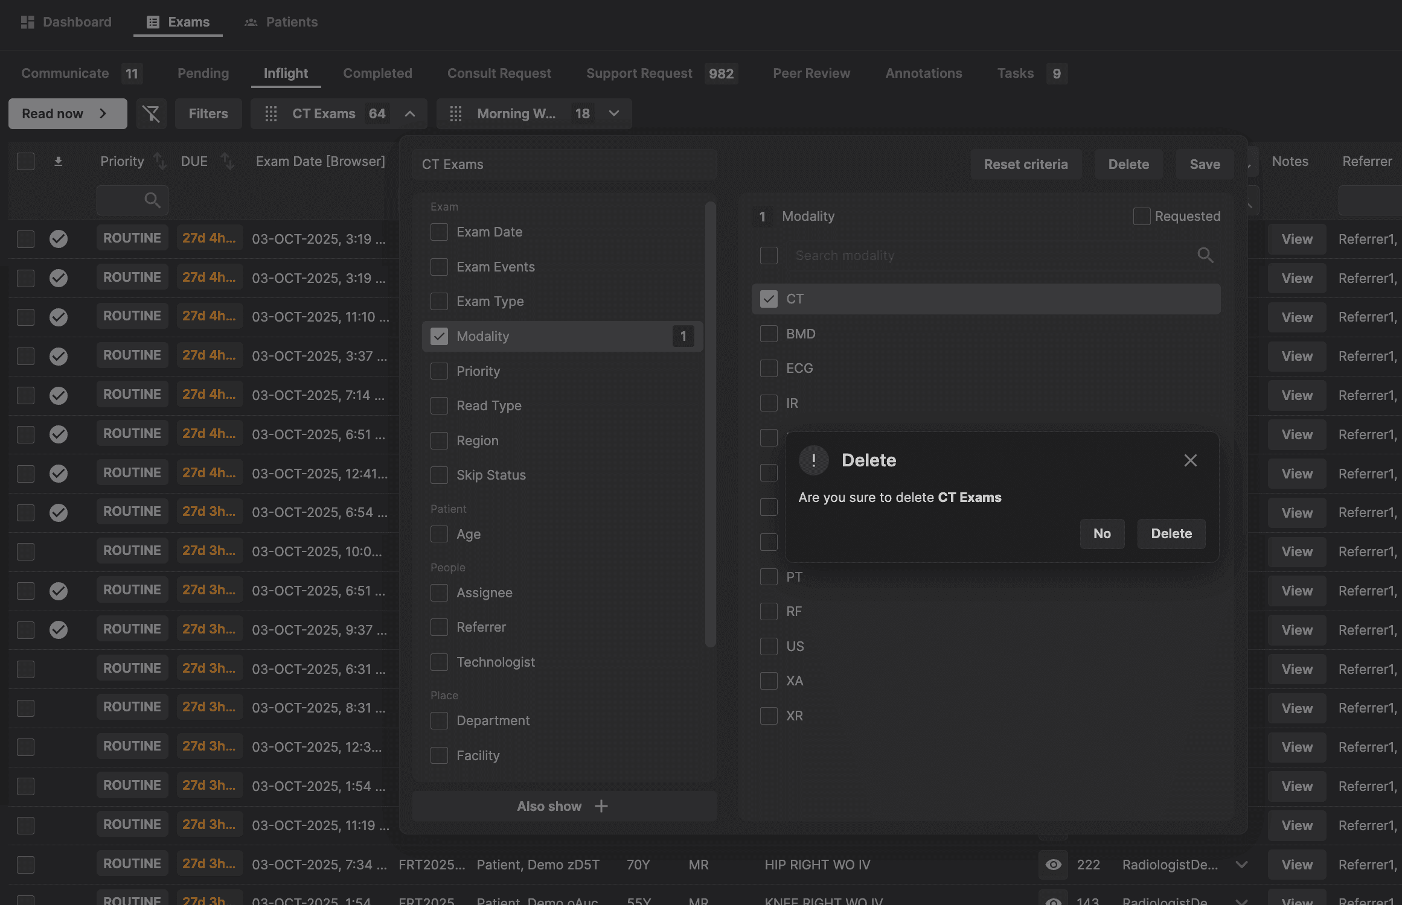This screenshot has height=905, width=1402.
Task: Click the plus icon on Also show
Action: point(601,806)
